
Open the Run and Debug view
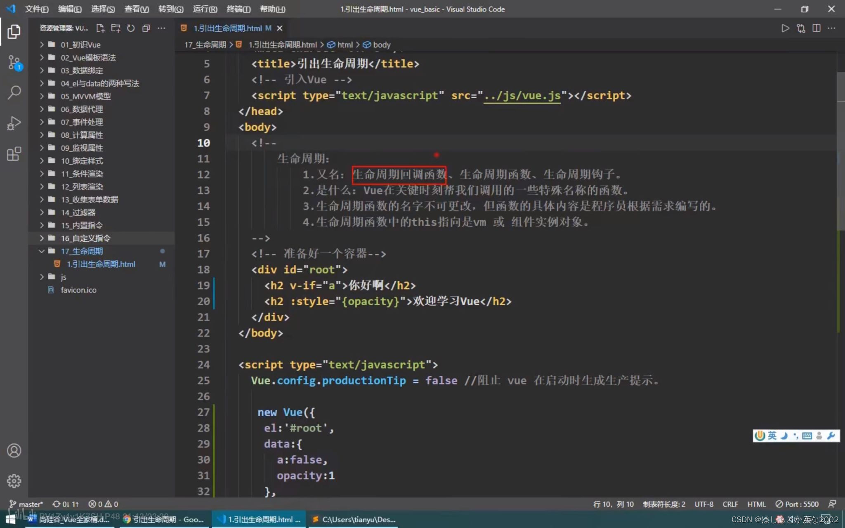14,123
